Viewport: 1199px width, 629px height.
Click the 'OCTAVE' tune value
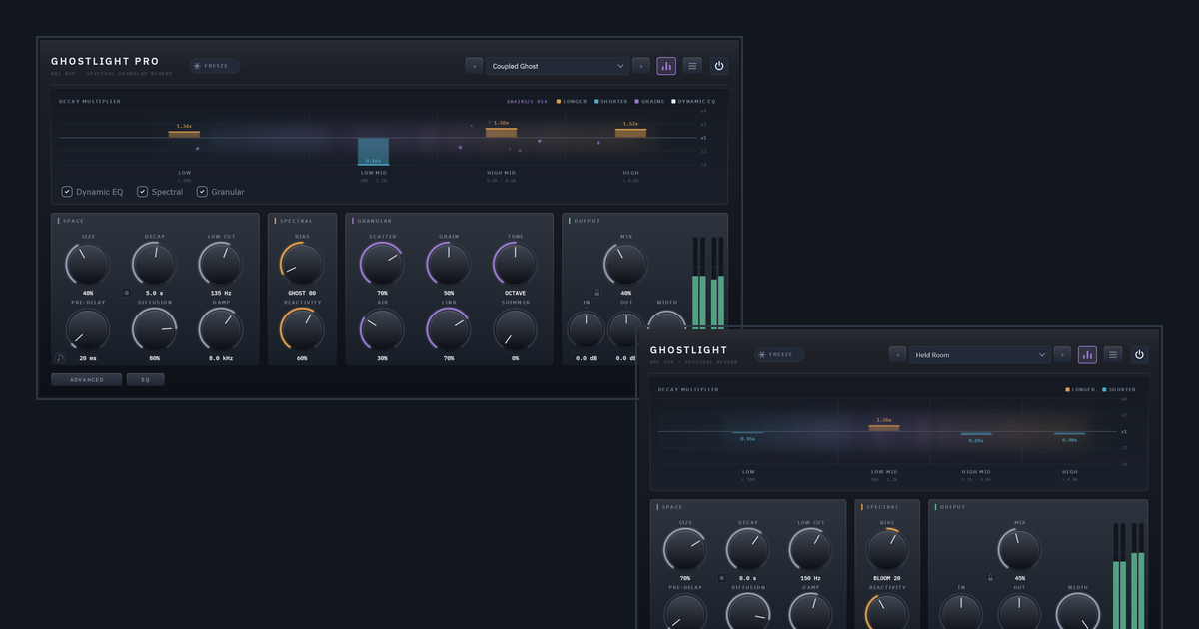coord(515,293)
